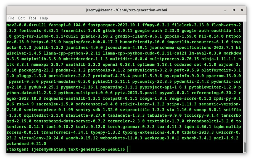253x160 pixels.
Task: Click the text google-auth-2.23.3
Action: pyautogui.click(x=157, y=31)
